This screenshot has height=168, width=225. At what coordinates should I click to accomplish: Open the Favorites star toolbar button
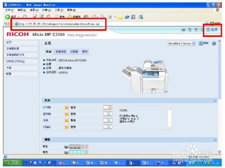pos(74,17)
